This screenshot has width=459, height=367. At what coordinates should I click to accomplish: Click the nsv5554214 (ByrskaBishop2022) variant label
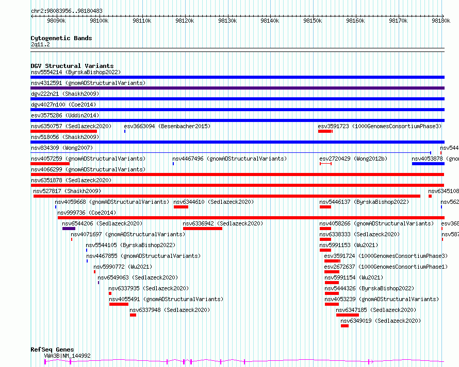pos(76,72)
